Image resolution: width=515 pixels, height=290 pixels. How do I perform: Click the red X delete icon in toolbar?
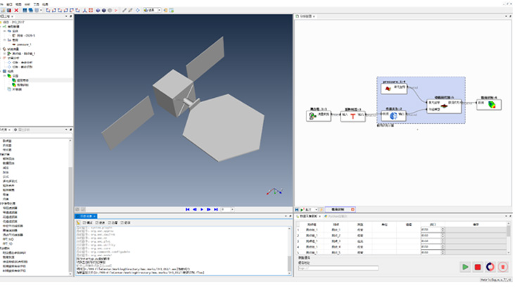(16, 11)
